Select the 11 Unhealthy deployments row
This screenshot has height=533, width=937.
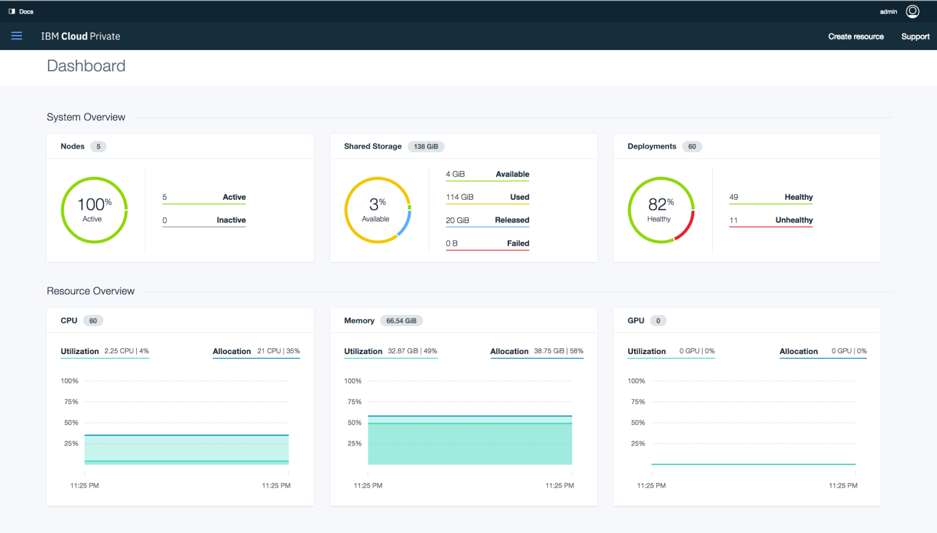(x=771, y=220)
